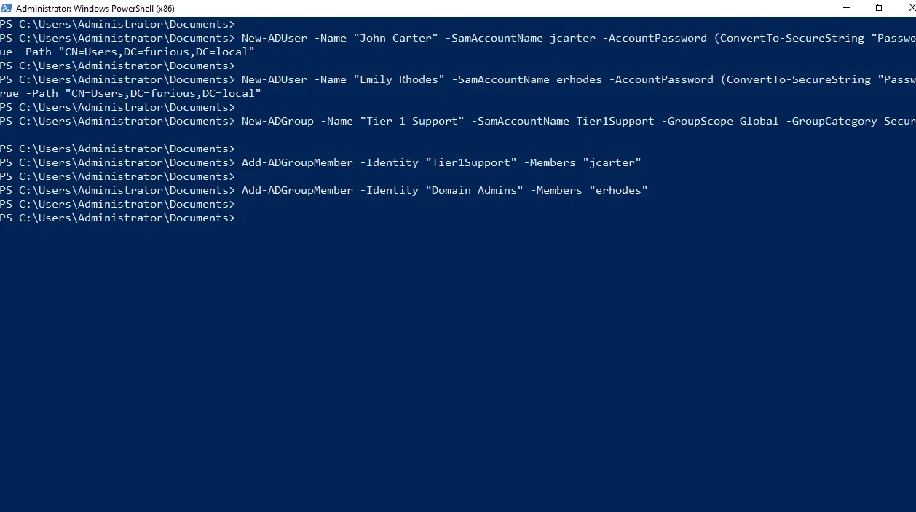Click the "Domain Admins" identity text
The height and width of the screenshot is (512, 916).
click(x=474, y=190)
